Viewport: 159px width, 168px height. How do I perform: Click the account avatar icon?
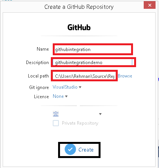click(x=56, y=114)
